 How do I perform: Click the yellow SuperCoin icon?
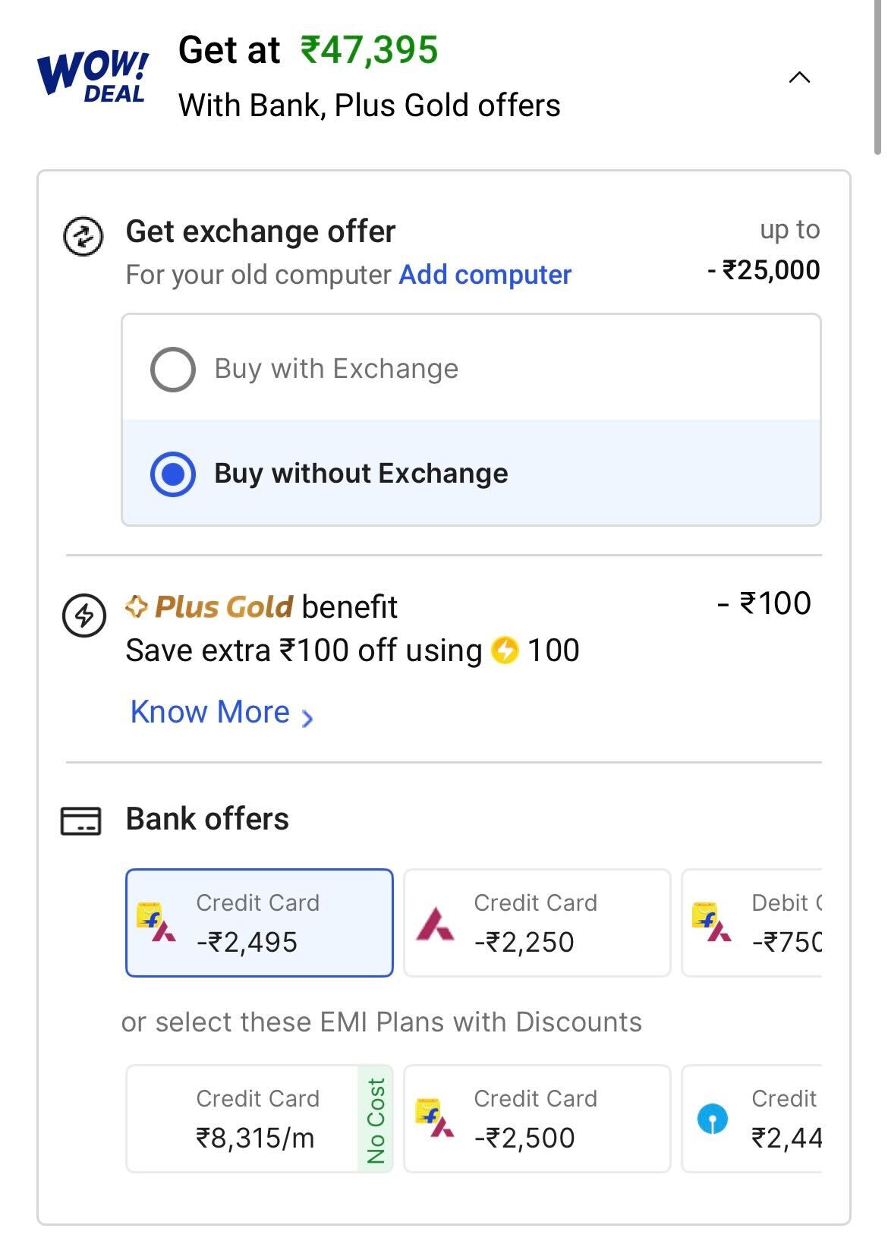coord(505,650)
